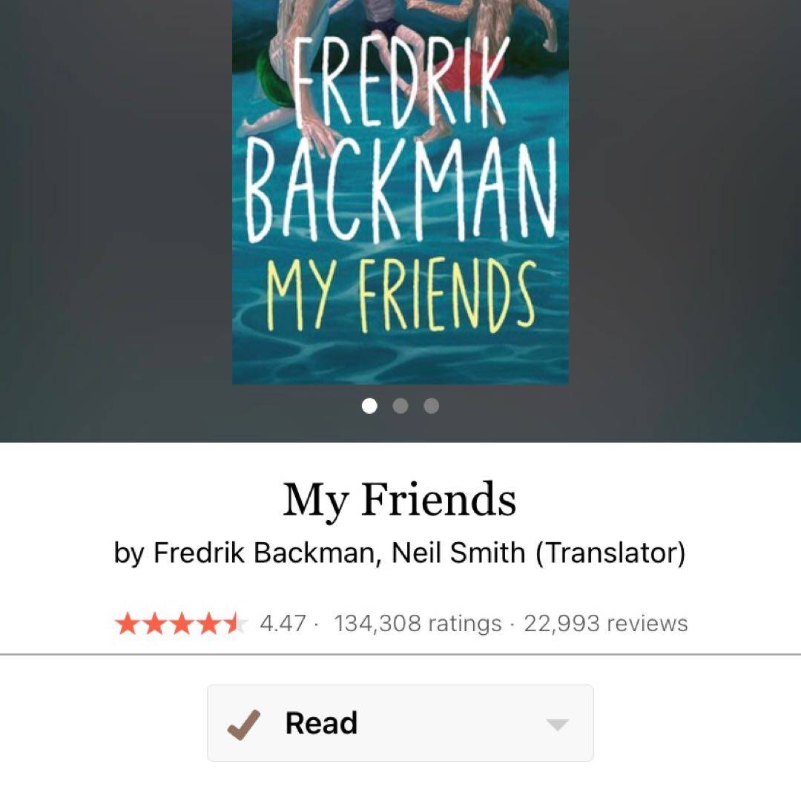Go to the second cover image dot
Viewport: 801px width, 801px height.
(x=400, y=406)
